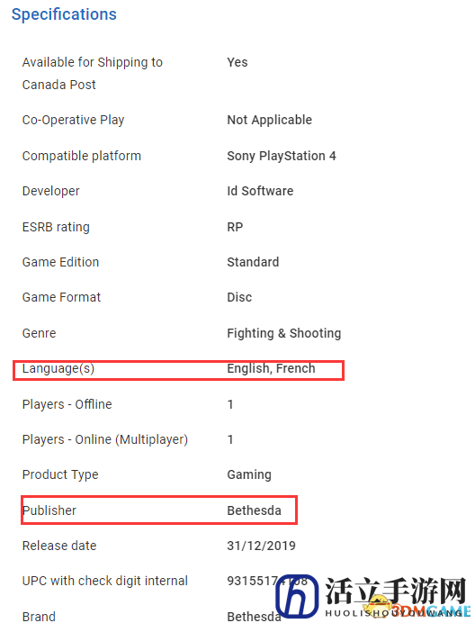Click the Compatible platform label
This screenshot has width=475, height=623.
[82, 156]
